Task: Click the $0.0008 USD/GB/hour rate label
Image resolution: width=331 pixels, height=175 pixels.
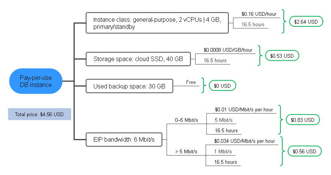Action: 228,50
